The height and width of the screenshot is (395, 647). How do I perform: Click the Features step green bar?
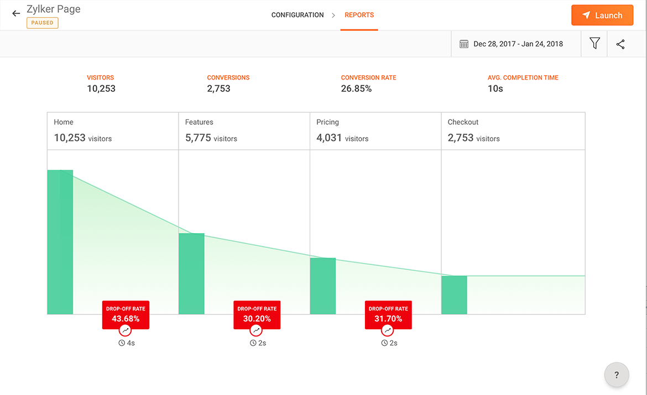coord(191,273)
